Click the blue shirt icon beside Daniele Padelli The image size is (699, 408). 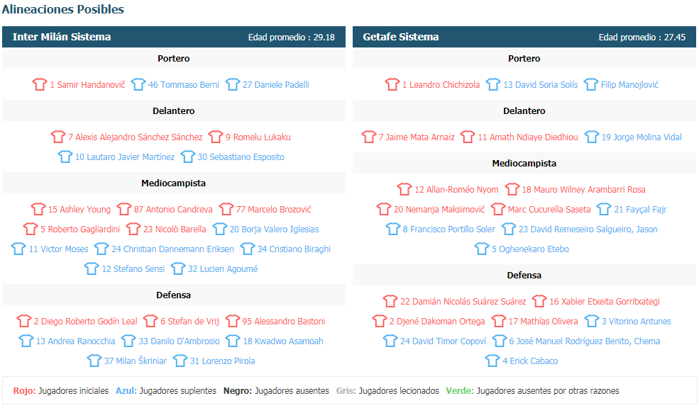[x=233, y=84]
